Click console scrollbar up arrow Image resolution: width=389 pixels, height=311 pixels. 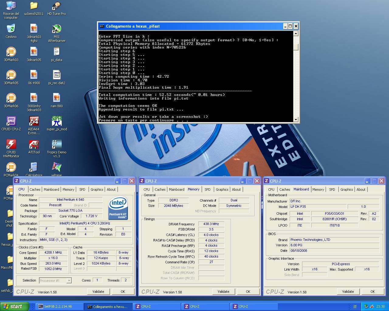pos(296,33)
